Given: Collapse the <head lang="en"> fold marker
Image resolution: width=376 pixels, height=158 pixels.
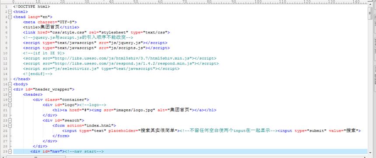Looking at the screenshot, I should tap(10, 17).
